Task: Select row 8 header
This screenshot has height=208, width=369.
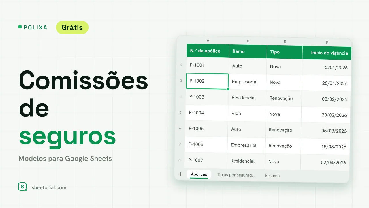Action: (180, 160)
